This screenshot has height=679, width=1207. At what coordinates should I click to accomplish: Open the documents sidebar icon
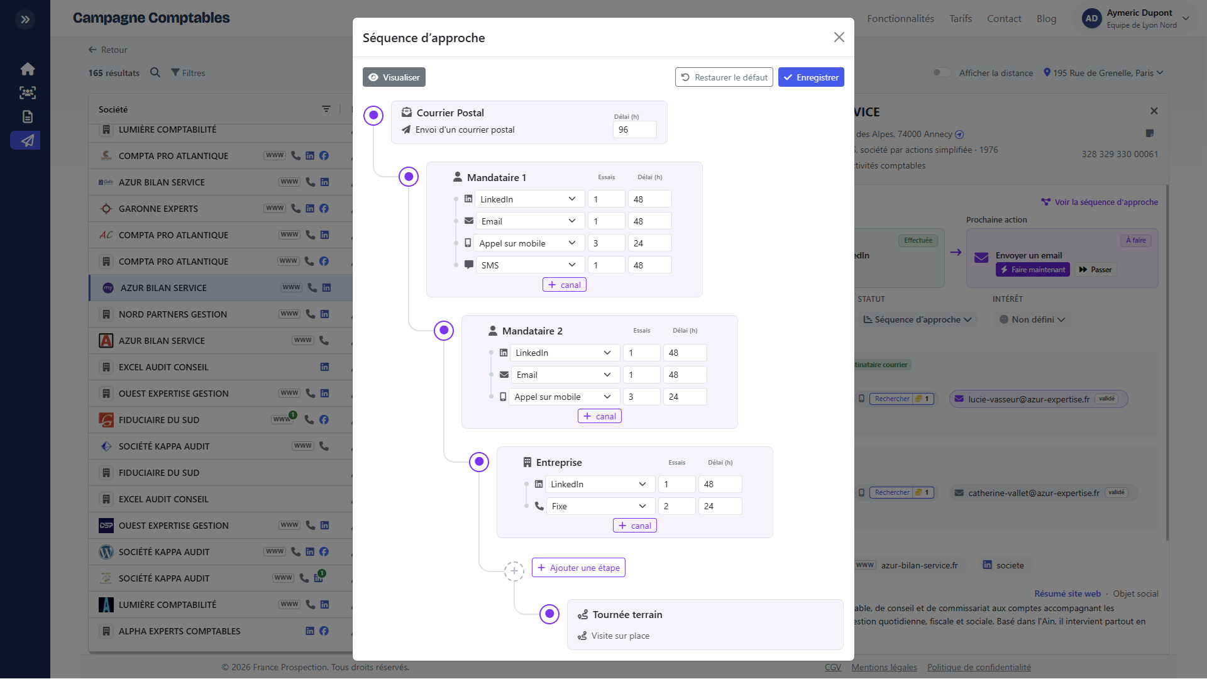[x=27, y=117]
